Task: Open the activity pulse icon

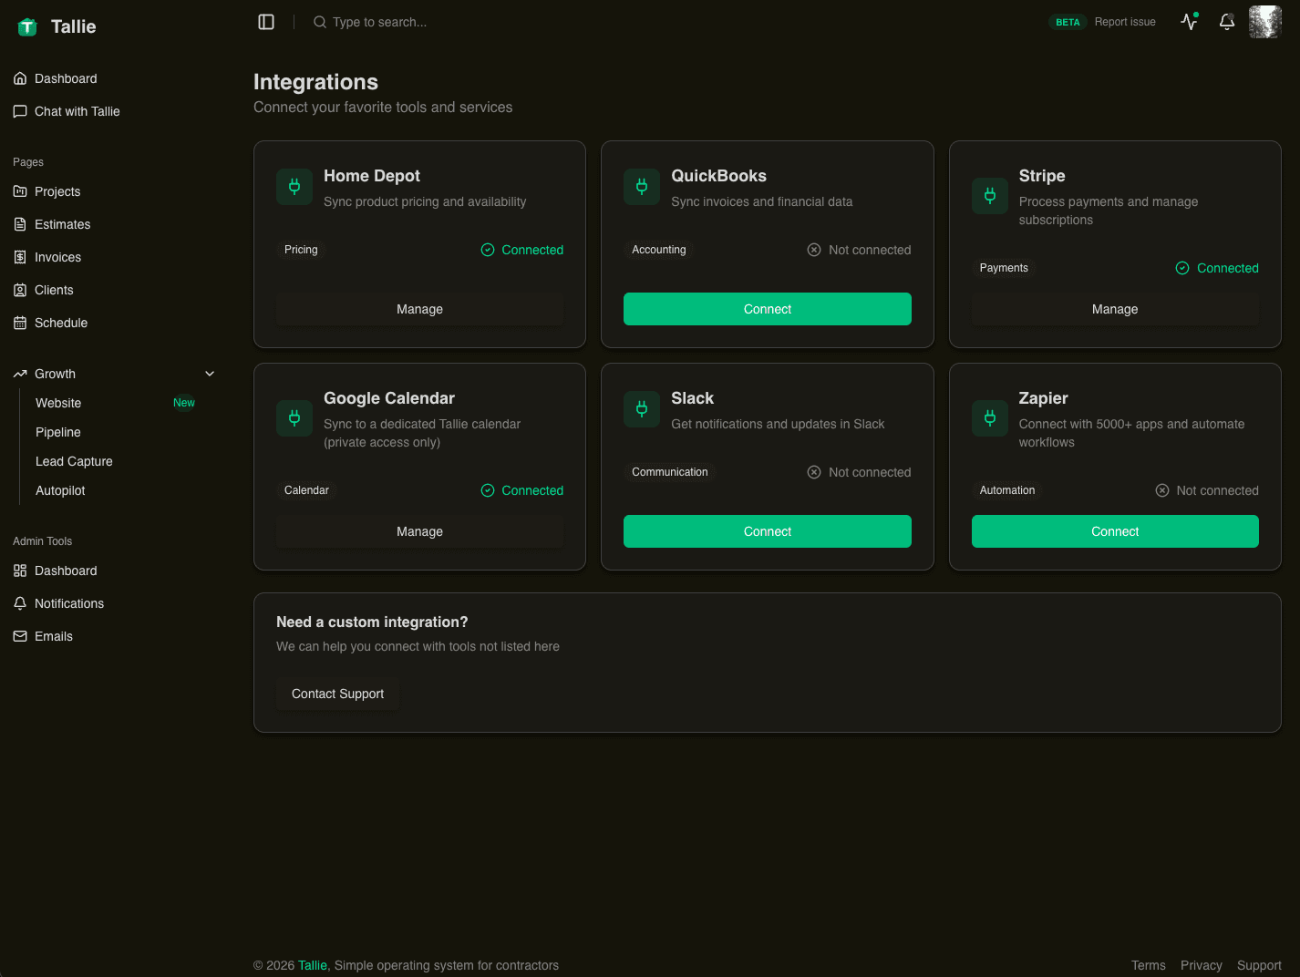Action: (1190, 21)
